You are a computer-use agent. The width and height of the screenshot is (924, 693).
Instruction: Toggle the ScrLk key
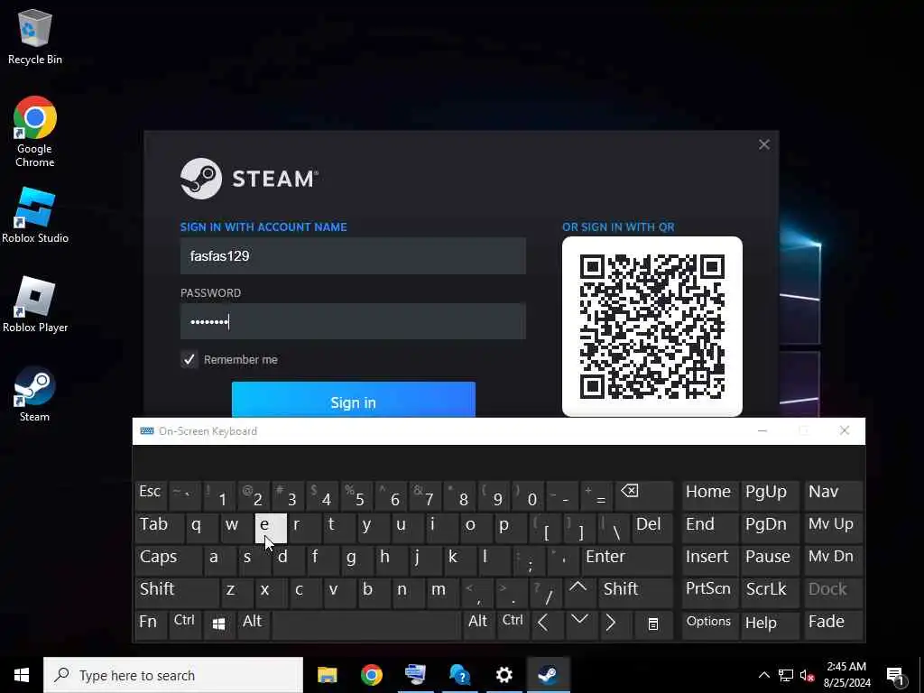pyautogui.click(x=770, y=592)
